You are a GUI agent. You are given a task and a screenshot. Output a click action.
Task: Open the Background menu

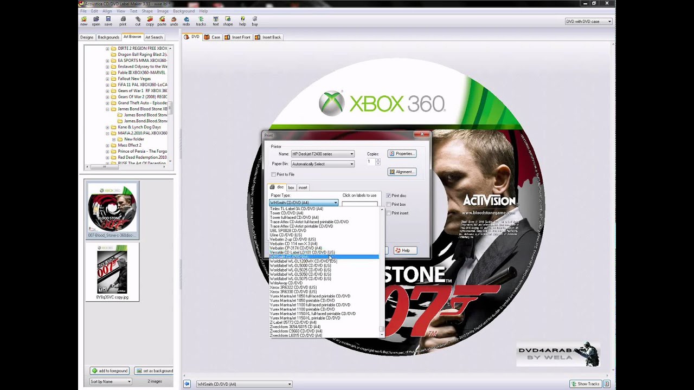tap(184, 11)
